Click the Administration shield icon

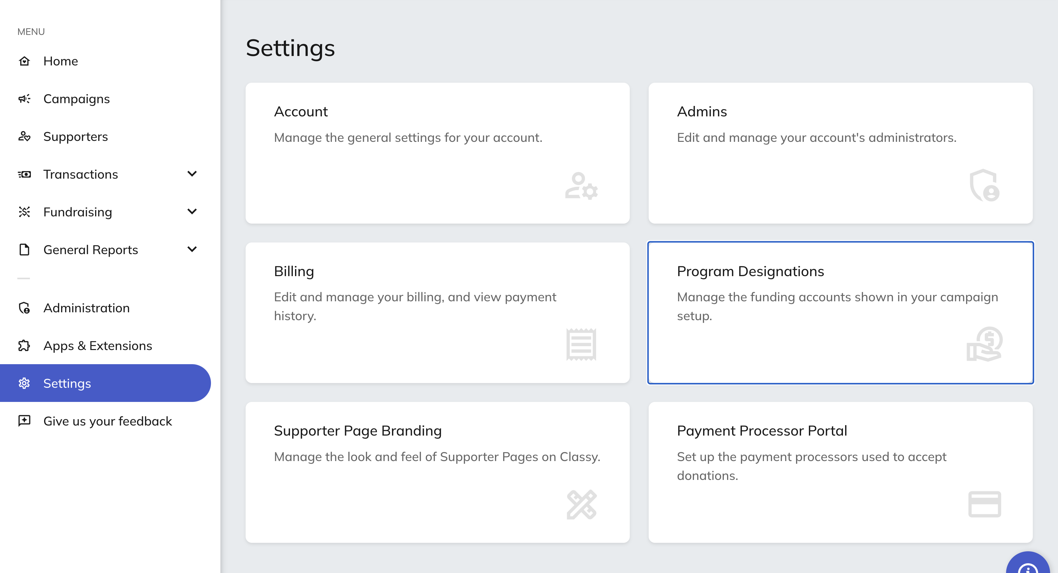24,308
